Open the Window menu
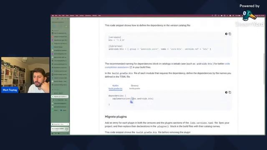Image resolution: width=267 pixels, height=150 pixels. (95, 15)
